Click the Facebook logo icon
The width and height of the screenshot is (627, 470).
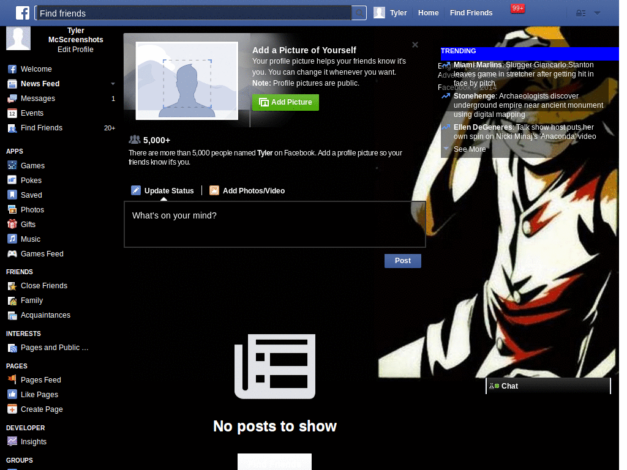click(23, 13)
